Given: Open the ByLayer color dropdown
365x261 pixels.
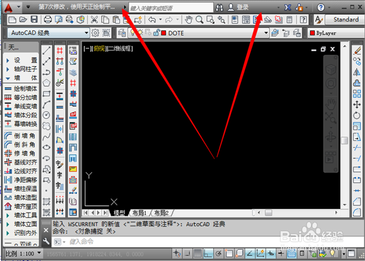Looking at the screenshot, I should [x=336, y=33].
